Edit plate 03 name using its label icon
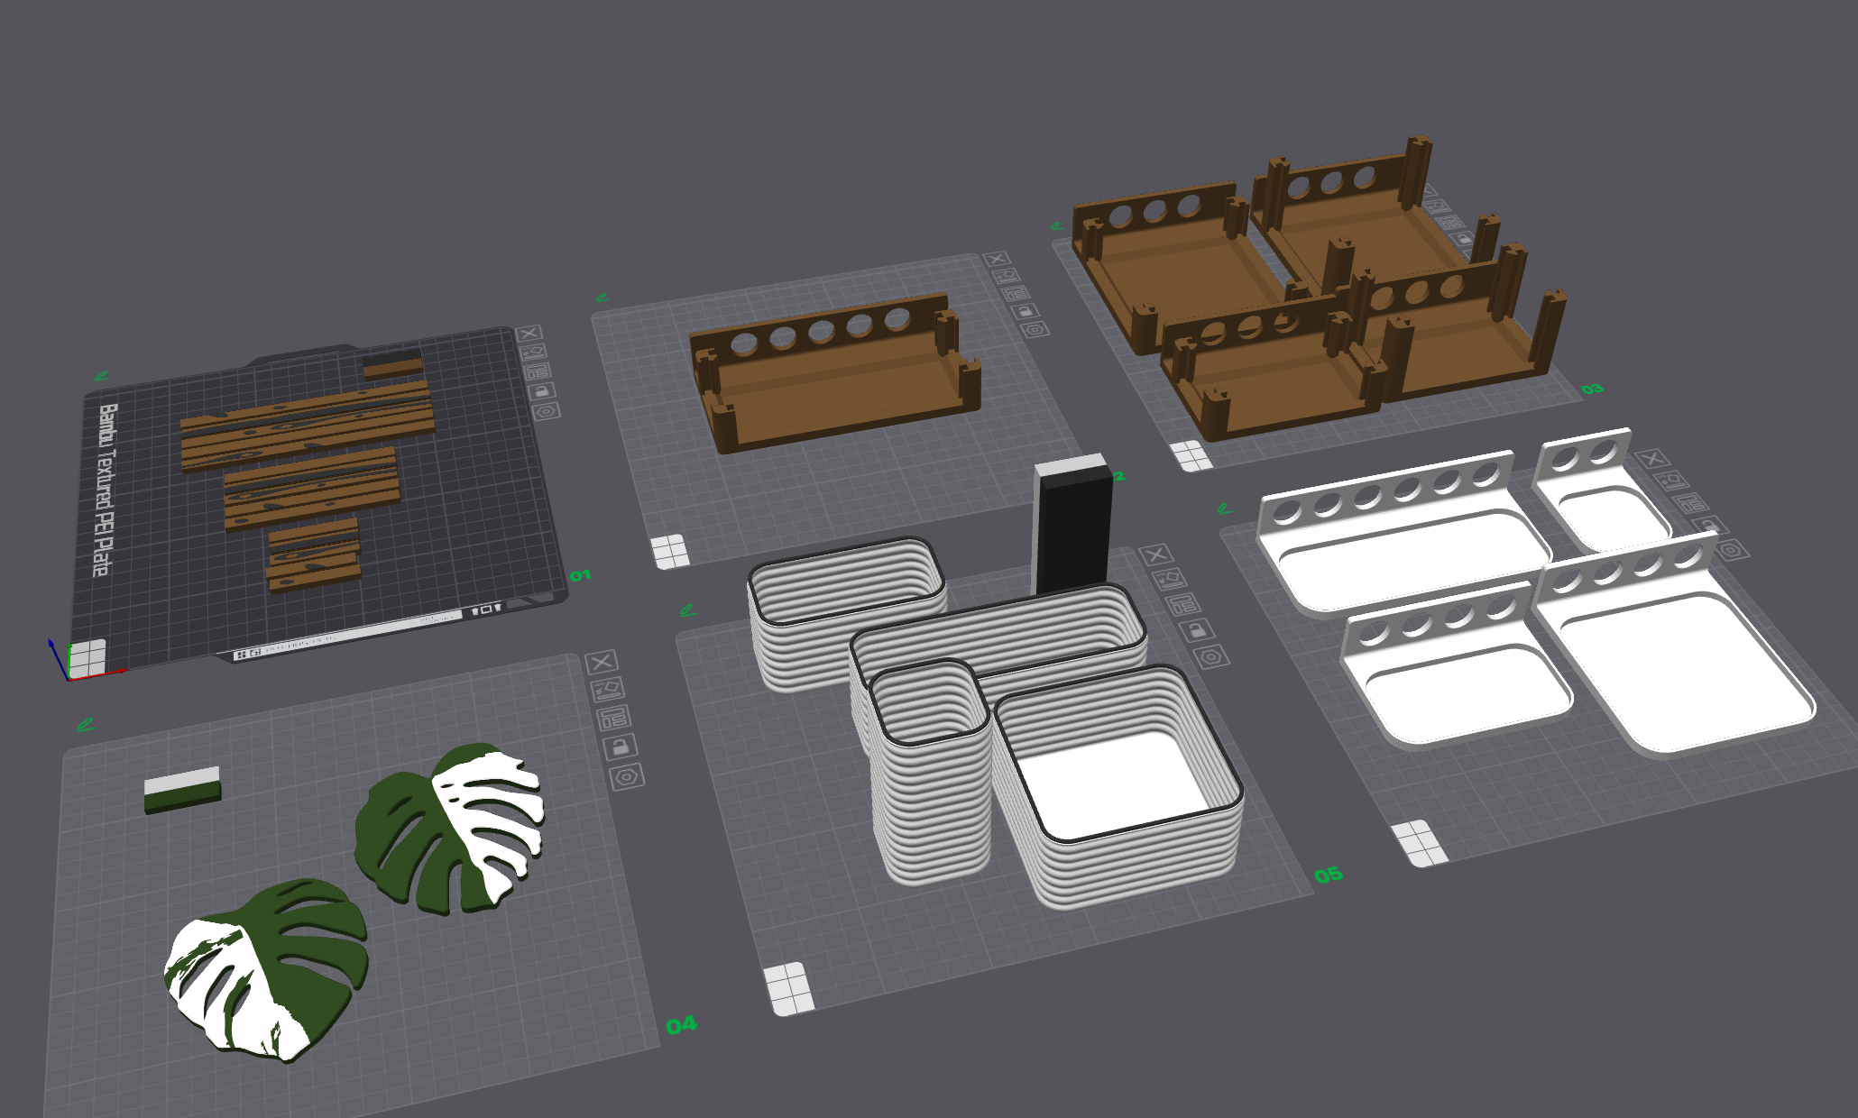Viewport: 1858px width, 1118px height. pos(1449,223)
